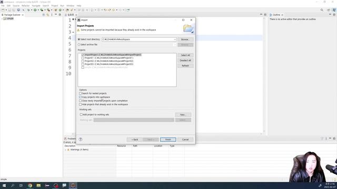Open the File menu
Image resolution: width=337 pixels, height=189 pixels.
3,6
